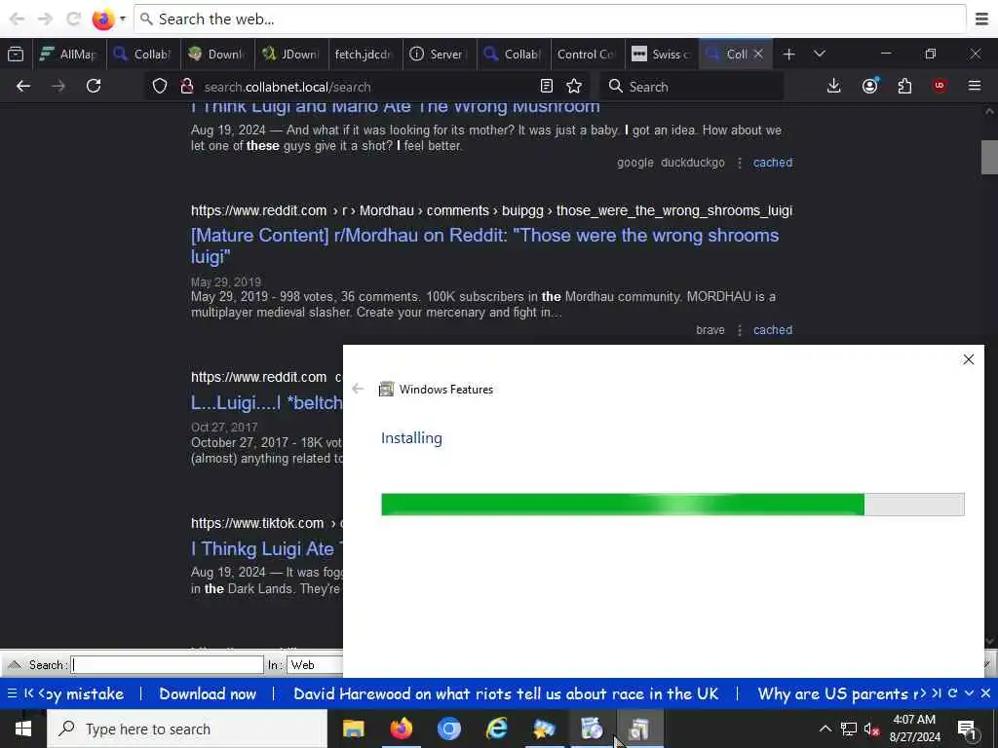This screenshot has height=748, width=998.
Task: Click the Firefox logo in the top bar
Action: [103, 19]
